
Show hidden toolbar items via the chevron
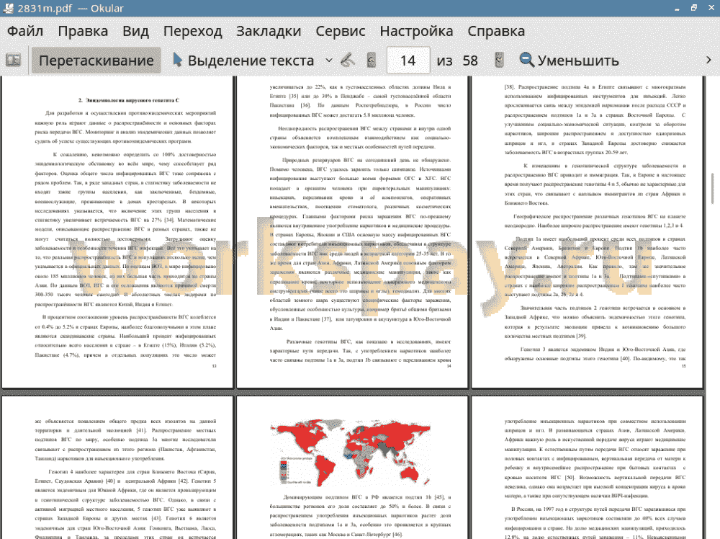(708, 61)
